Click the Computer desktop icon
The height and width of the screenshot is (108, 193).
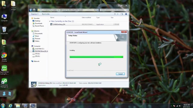[x=4, y=18]
